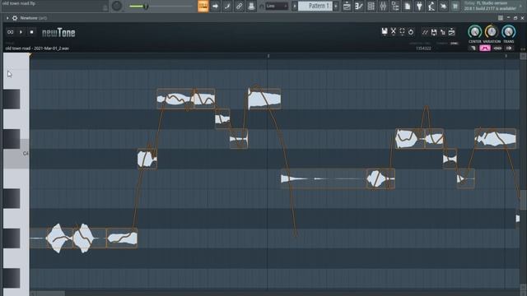Toggle typing keyboard to piano orange icon
This screenshot has width=527, height=296.
pos(203,6)
